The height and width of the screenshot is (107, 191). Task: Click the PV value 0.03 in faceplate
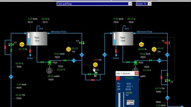coord(129,84)
